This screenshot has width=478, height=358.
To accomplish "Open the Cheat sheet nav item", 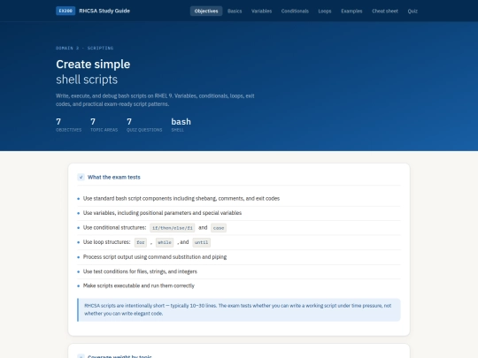I will pyautogui.click(x=385, y=11).
